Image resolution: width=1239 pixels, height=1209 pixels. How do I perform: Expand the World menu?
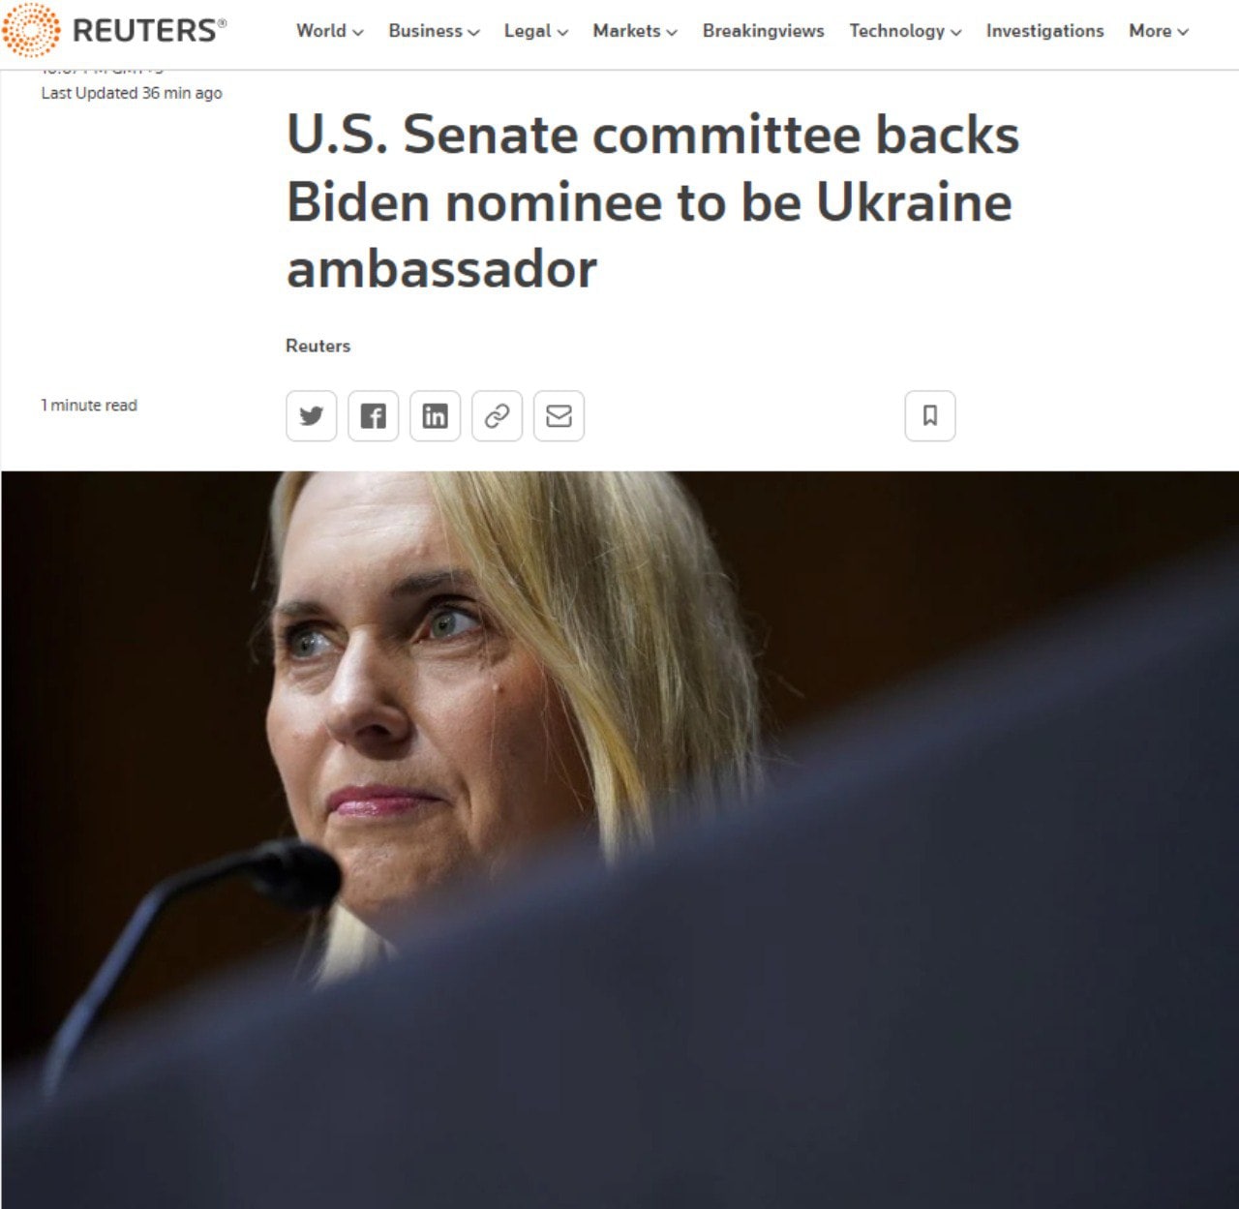point(330,31)
